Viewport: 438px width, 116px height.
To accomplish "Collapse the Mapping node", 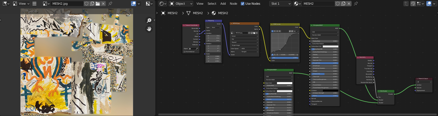I will click(207, 21).
